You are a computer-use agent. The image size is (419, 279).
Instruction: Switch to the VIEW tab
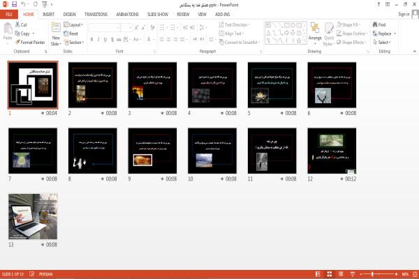pos(203,15)
